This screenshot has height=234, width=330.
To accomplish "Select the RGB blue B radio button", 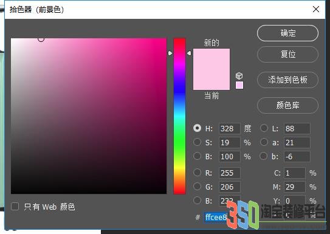I will [197, 201].
